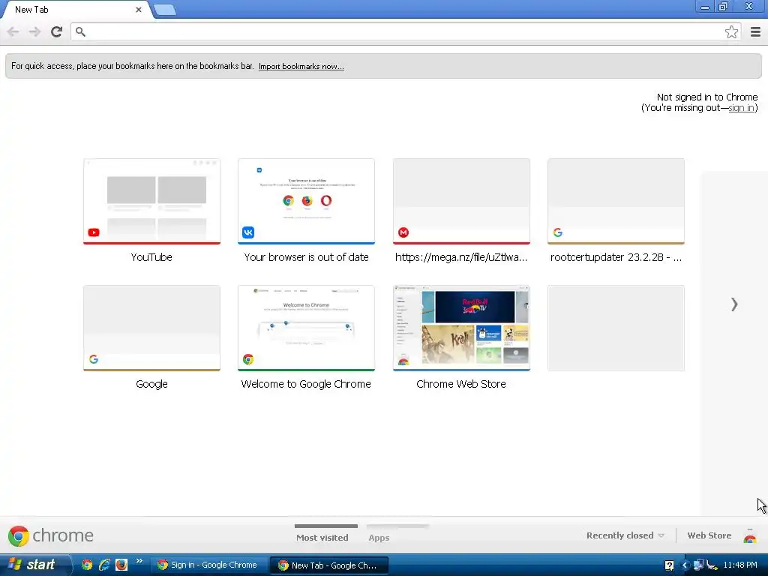The width and height of the screenshot is (768, 576).
Task: Select New Tab - Google Chrome taskbar button
Action: [x=329, y=565]
